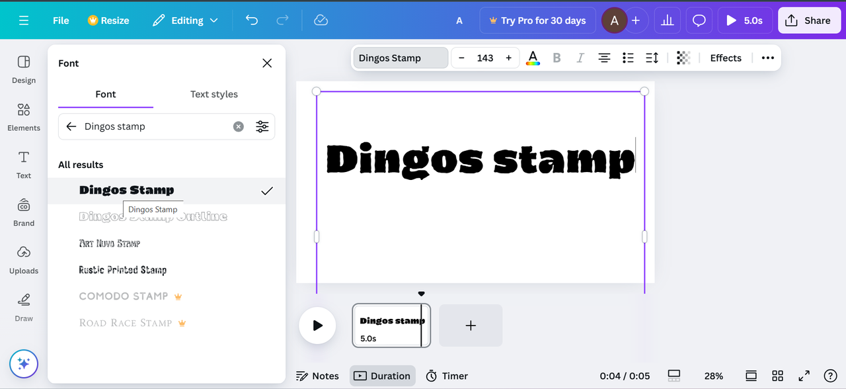Open the File menu
Image resolution: width=846 pixels, height=389 pixels.
[x=61, y=21]
